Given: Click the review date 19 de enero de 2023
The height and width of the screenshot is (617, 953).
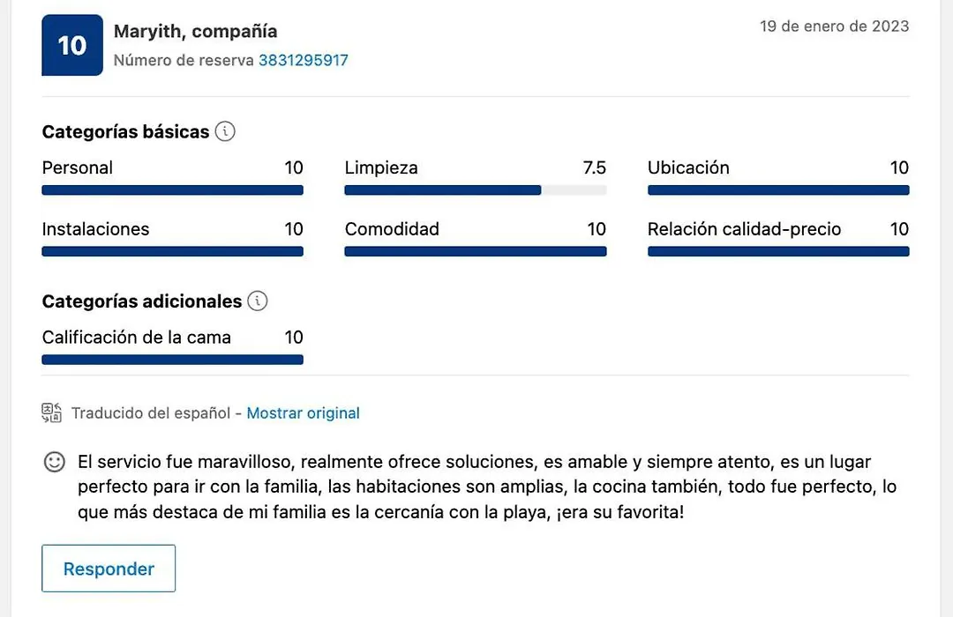Looking at the screenshot, I should click(x=834, y=26).
